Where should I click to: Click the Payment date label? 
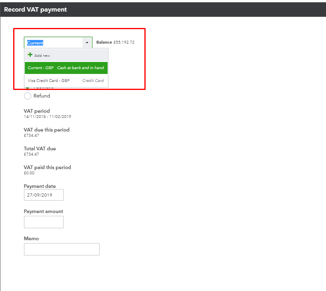(x=40, y=186)
